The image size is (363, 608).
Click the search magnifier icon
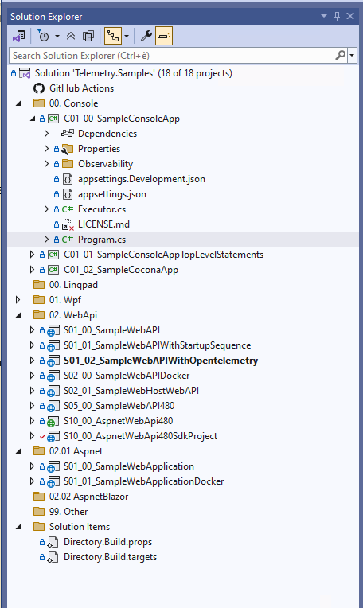click(x=340, y=56)
